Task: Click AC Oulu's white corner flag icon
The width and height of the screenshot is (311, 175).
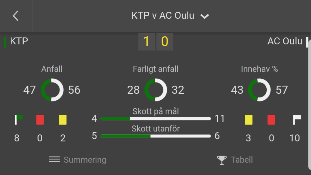Action: (x=297, y=120)
